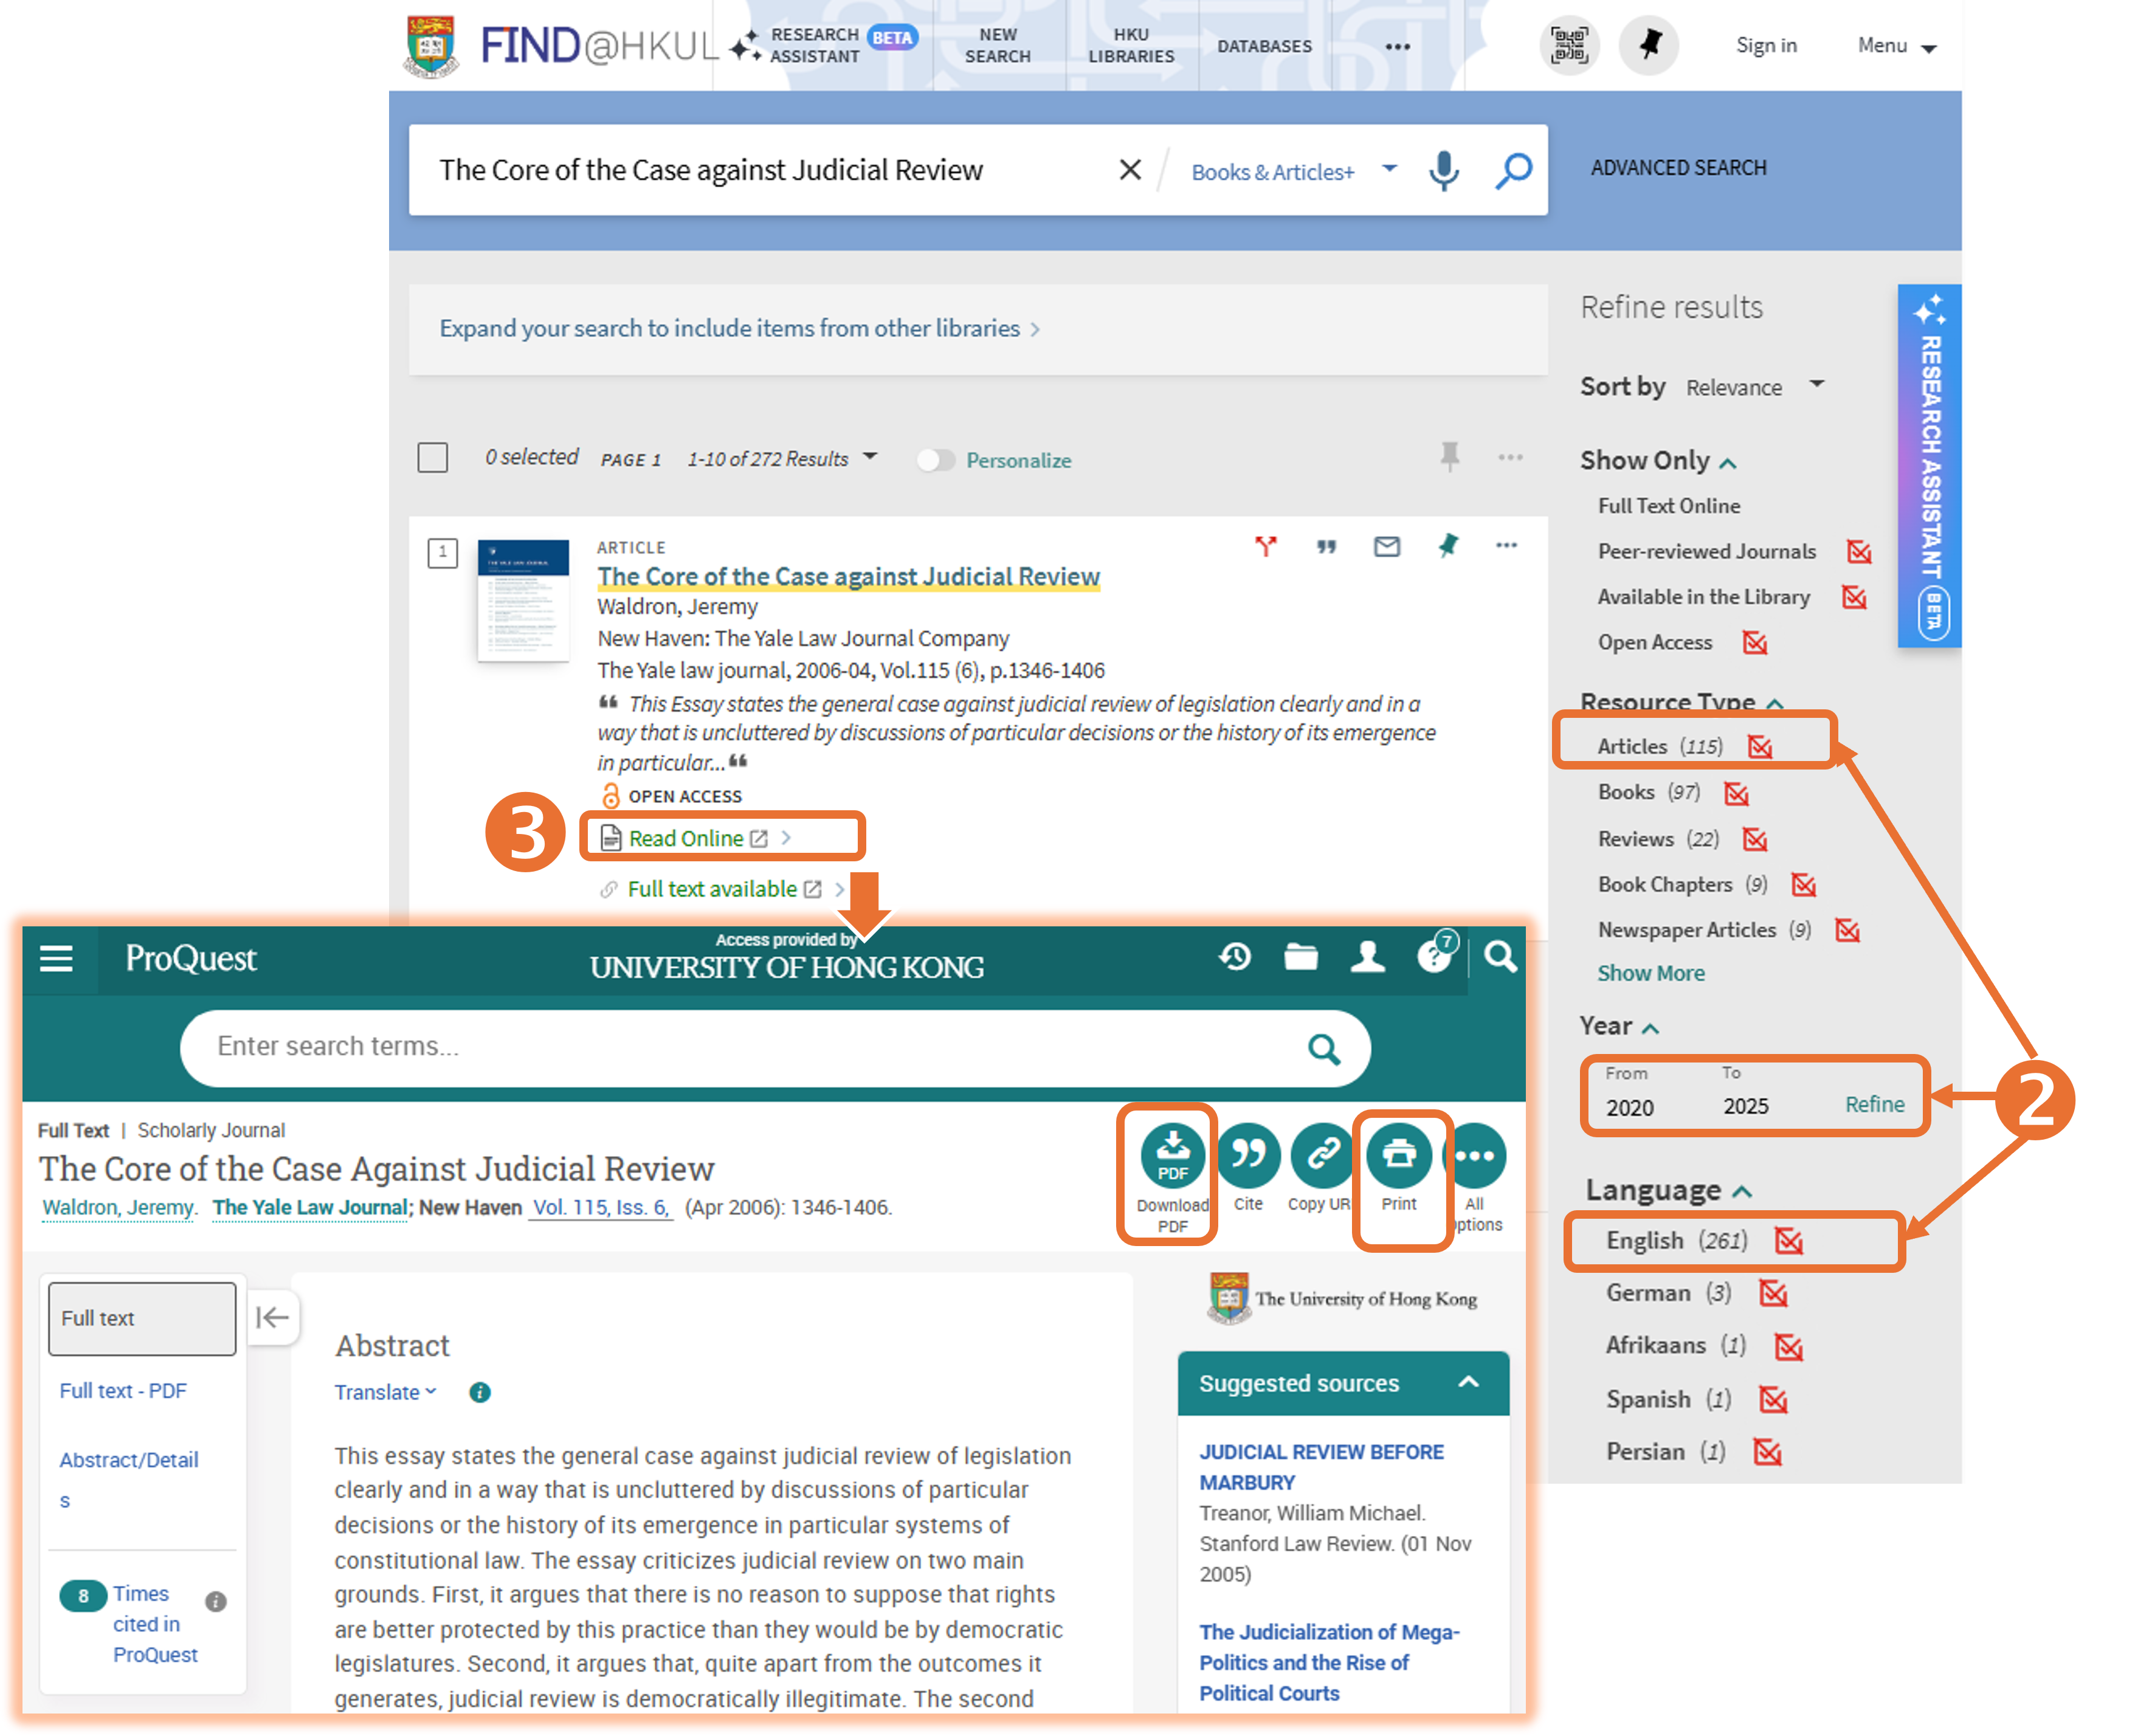Viewport: 2152px width, 1736px height.
Task: Start voice search with microphone icon
Action: (x=1443, y=171)
